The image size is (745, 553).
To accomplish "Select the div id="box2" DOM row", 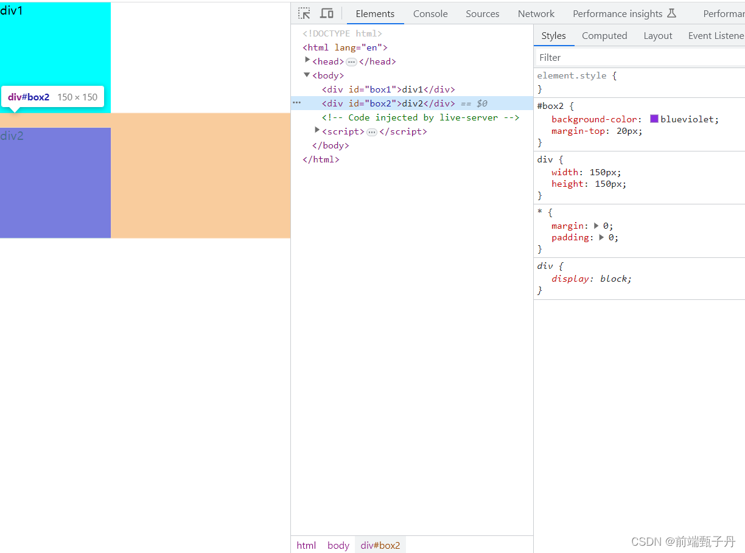I will pos(412,103).
